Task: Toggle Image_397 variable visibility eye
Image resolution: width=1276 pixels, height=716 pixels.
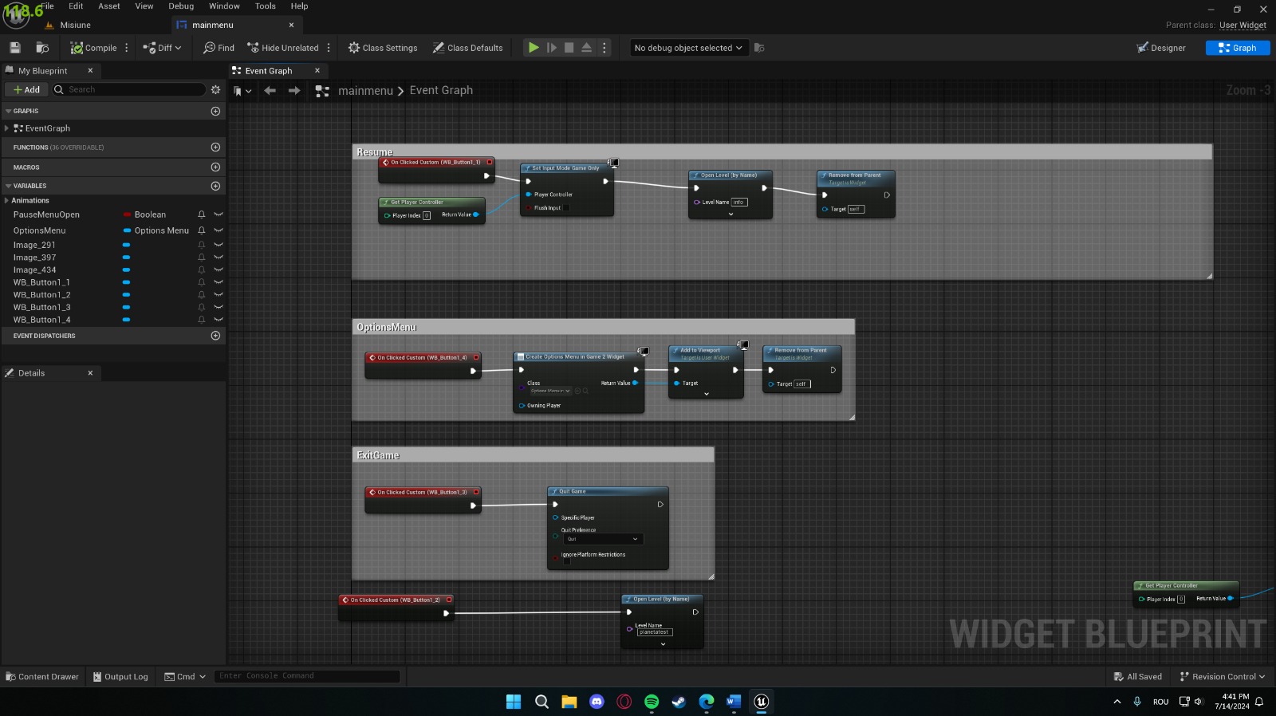Action: tap(219, 258)
